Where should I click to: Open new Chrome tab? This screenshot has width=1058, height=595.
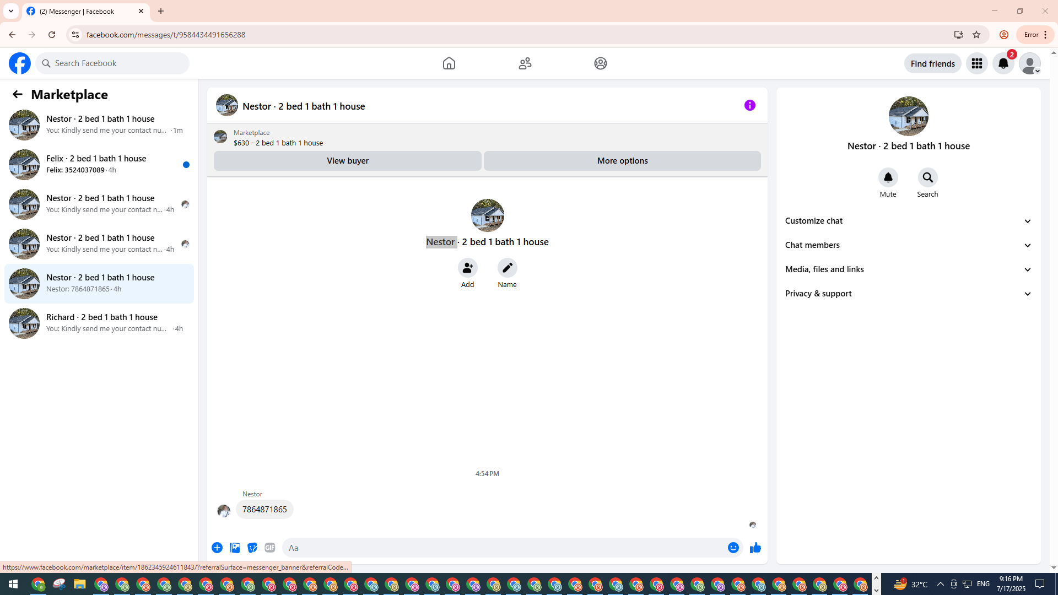[x=161, y=11]
